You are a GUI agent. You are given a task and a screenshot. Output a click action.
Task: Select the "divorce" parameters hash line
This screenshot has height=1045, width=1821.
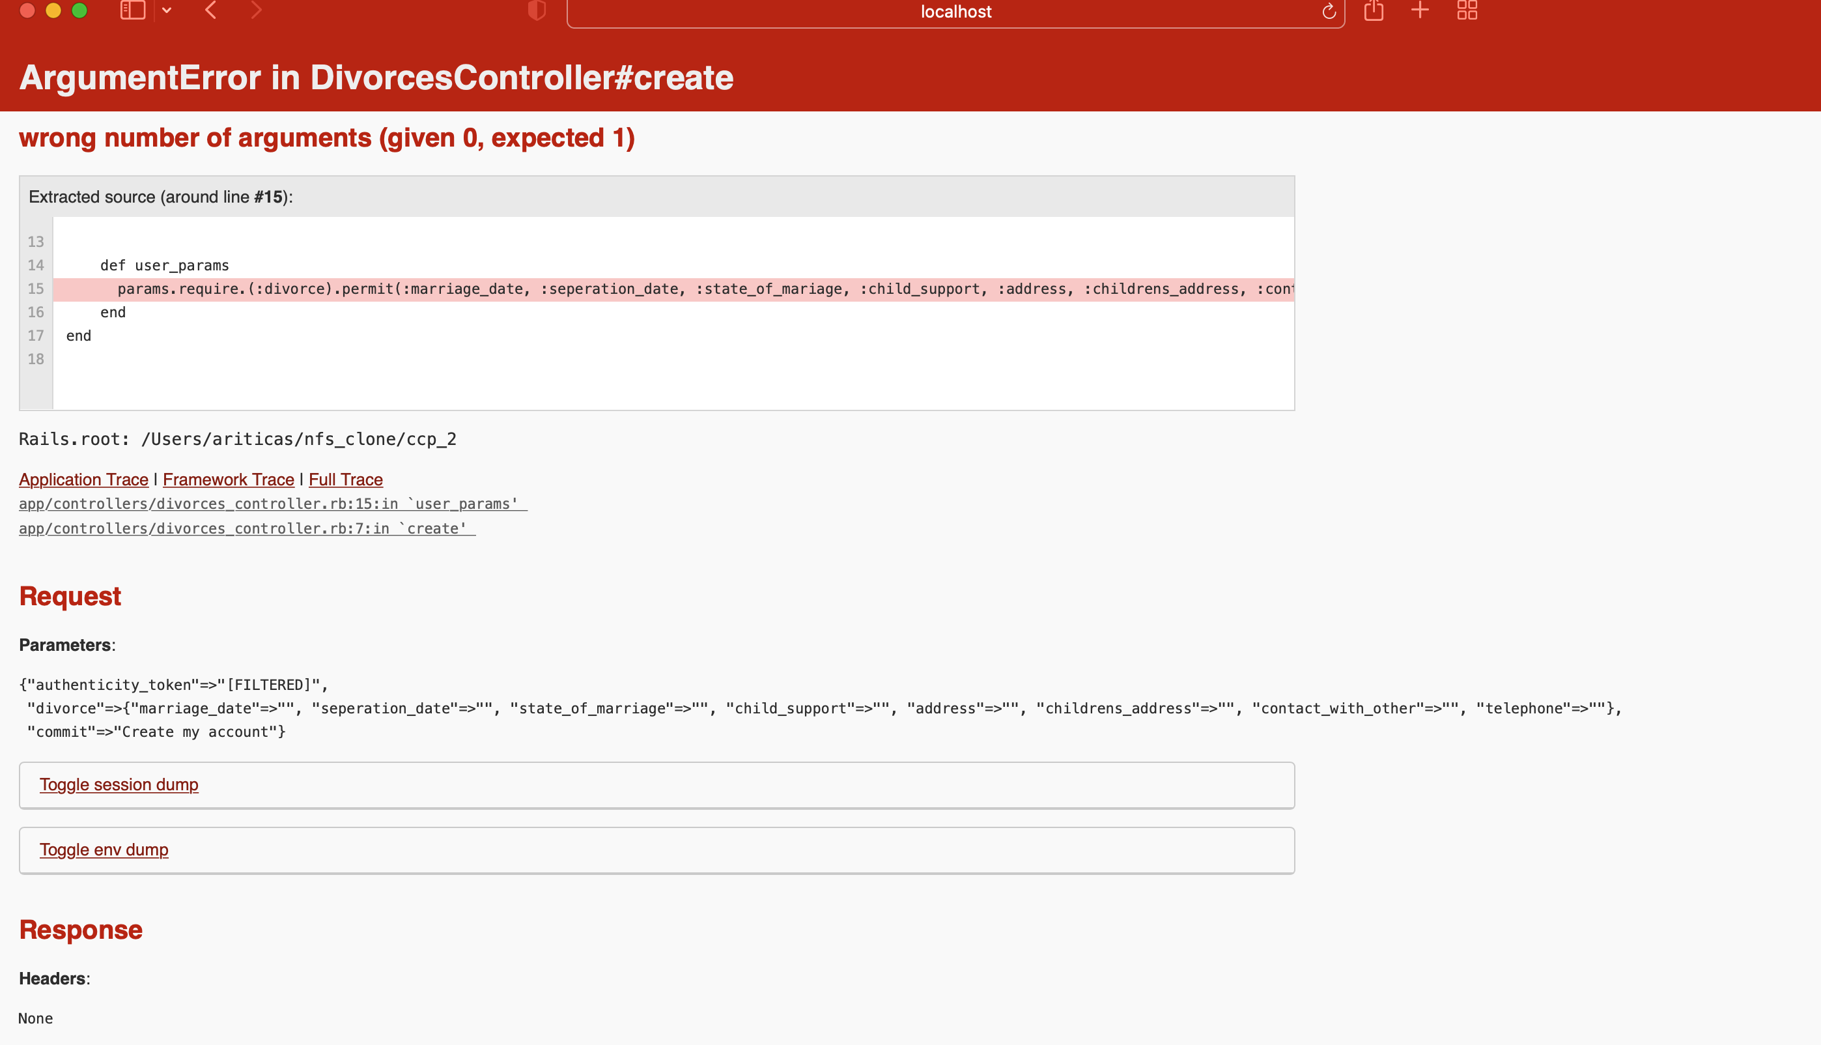[x=825, y=708]
